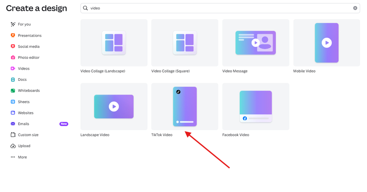The width and height of the screenshot is (367, 192).
Task: Click the Photo editor camera icon
Action: tap(13, 57)
